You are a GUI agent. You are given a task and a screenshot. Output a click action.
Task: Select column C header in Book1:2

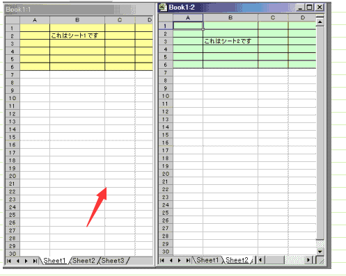[273, 18]
